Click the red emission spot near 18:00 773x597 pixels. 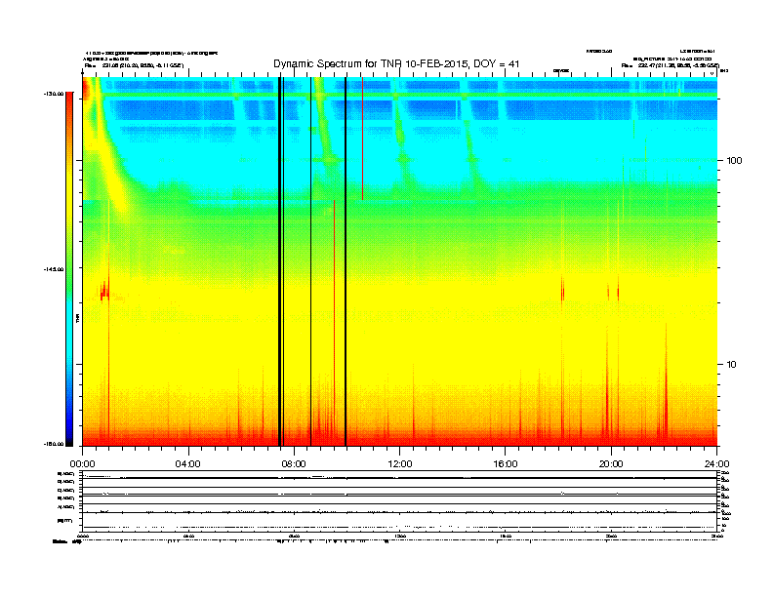[x=562, y=290]
